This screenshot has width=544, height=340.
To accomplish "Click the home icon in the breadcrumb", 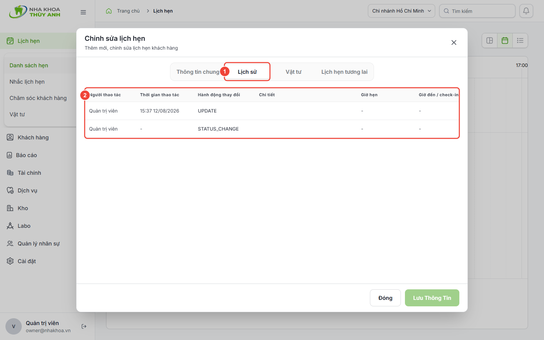I will point(109,11).
